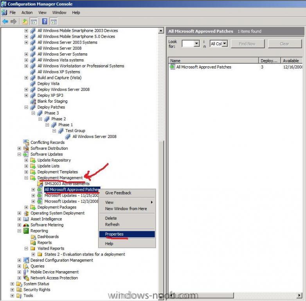Image resolution: width=306 pixels, height=301 pixels.
Task: Expand the Update Repository node
Action: (26, 160)
